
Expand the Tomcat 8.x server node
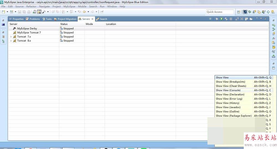coord(11,41)
